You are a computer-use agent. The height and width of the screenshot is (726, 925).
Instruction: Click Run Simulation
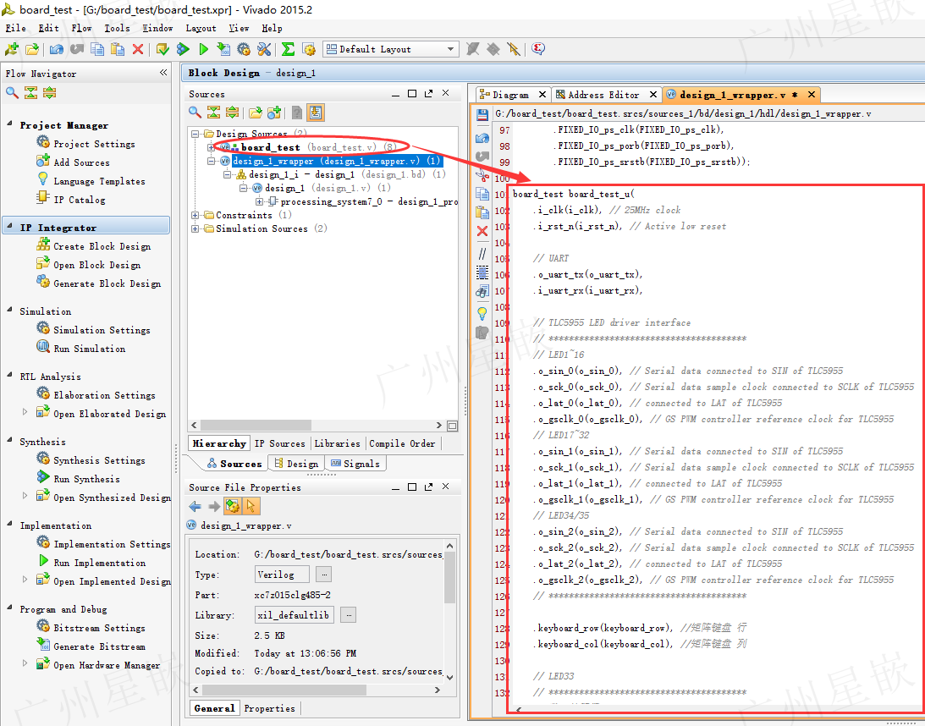click(89, 349)
